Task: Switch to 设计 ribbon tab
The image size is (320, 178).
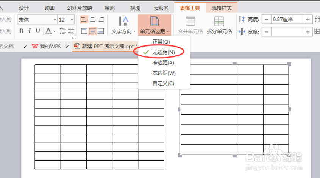Action: click(x=24, y=8)
